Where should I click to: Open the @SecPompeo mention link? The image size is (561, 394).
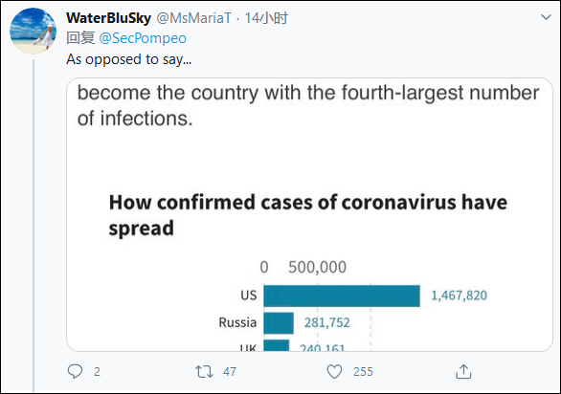click(x=143, y=38)
